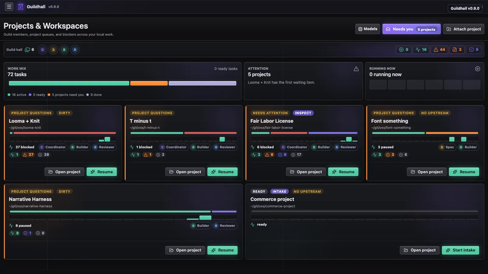488x274 pixels.
Task: Click Looma + Knit warning count 37
Action: click(28, 155)
